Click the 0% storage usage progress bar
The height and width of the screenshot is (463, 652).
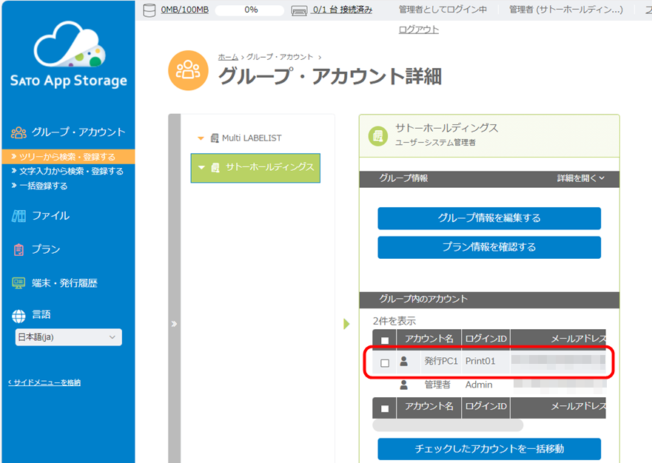(x=250, y=10)
